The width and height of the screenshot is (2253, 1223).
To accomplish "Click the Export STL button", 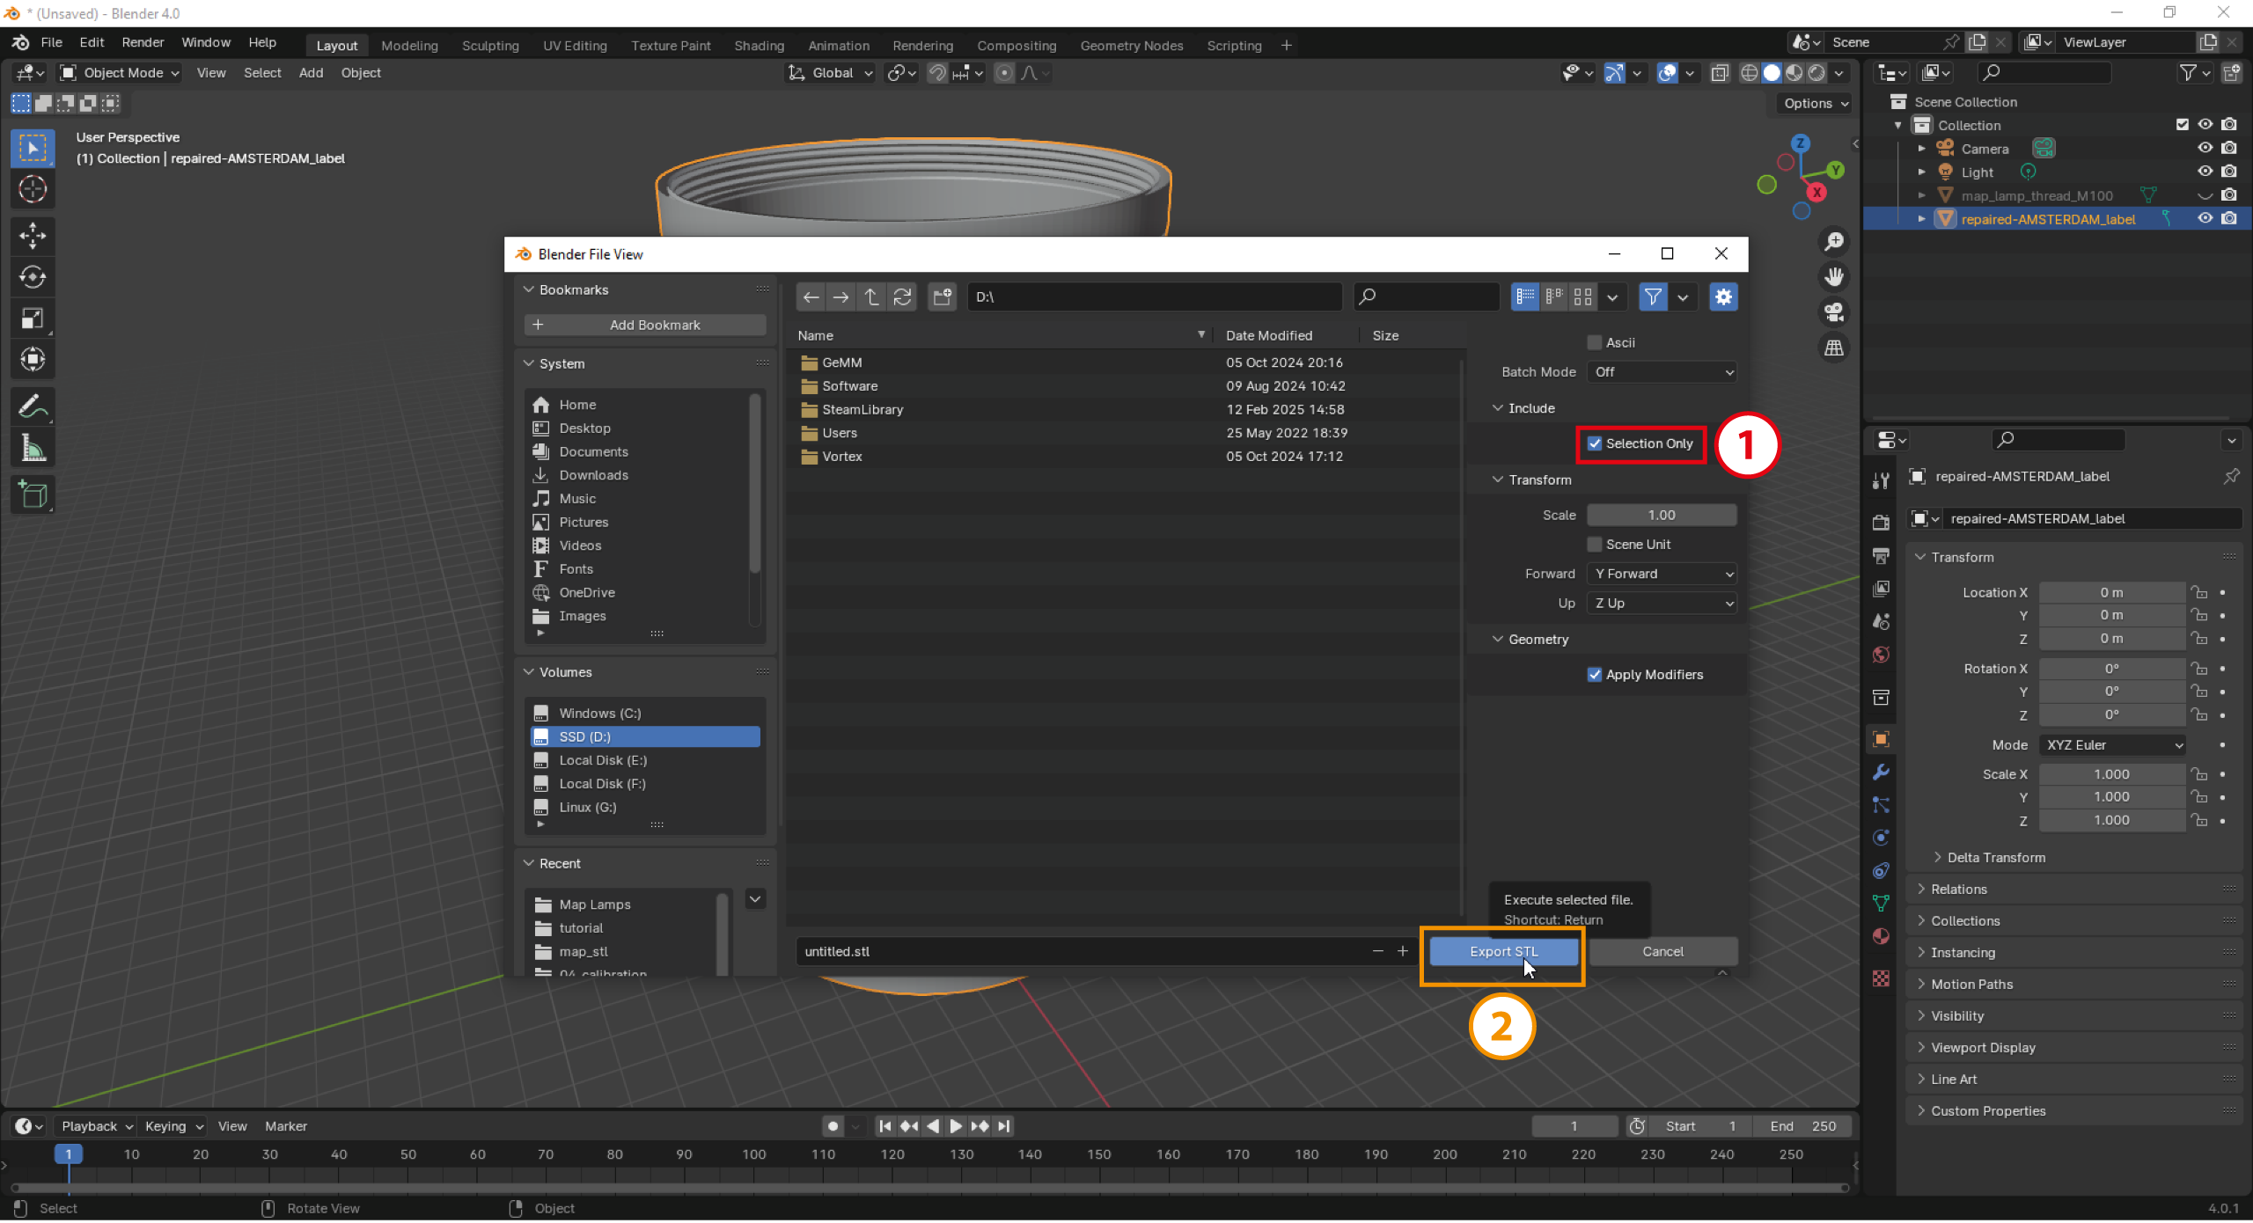I will pos(1503,951).
